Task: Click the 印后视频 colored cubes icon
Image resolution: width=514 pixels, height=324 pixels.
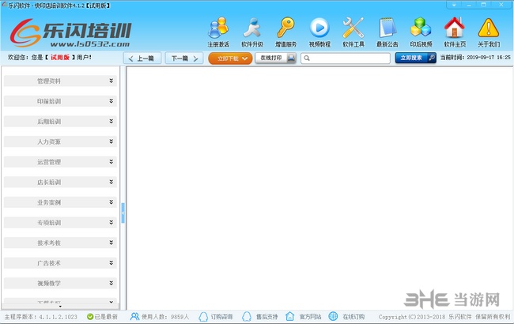Action: pyautogui.click(x=421, y=31)
